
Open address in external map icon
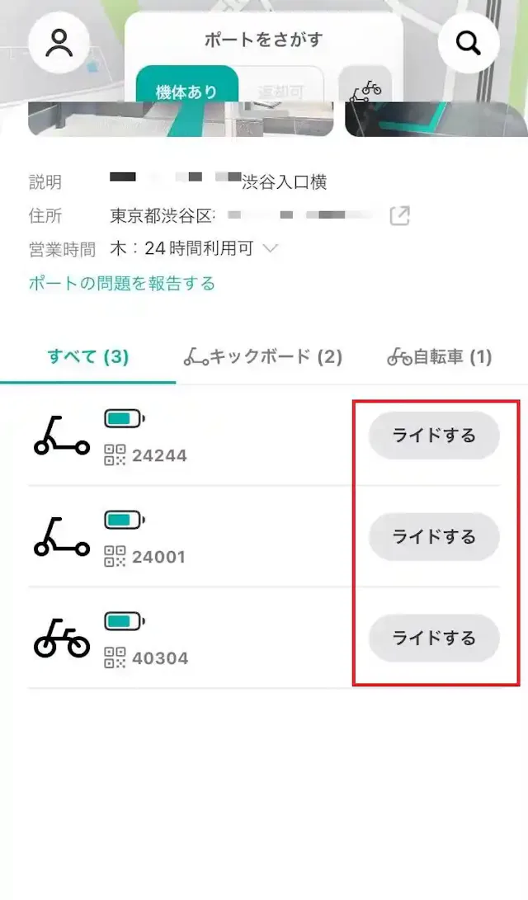(400, 216)
